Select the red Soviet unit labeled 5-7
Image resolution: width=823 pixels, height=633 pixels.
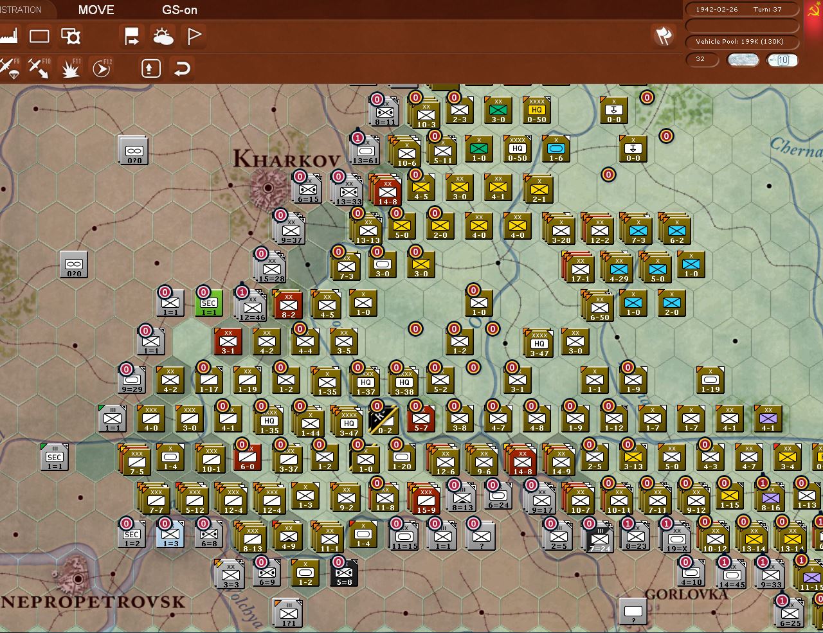tap(421, 419)
